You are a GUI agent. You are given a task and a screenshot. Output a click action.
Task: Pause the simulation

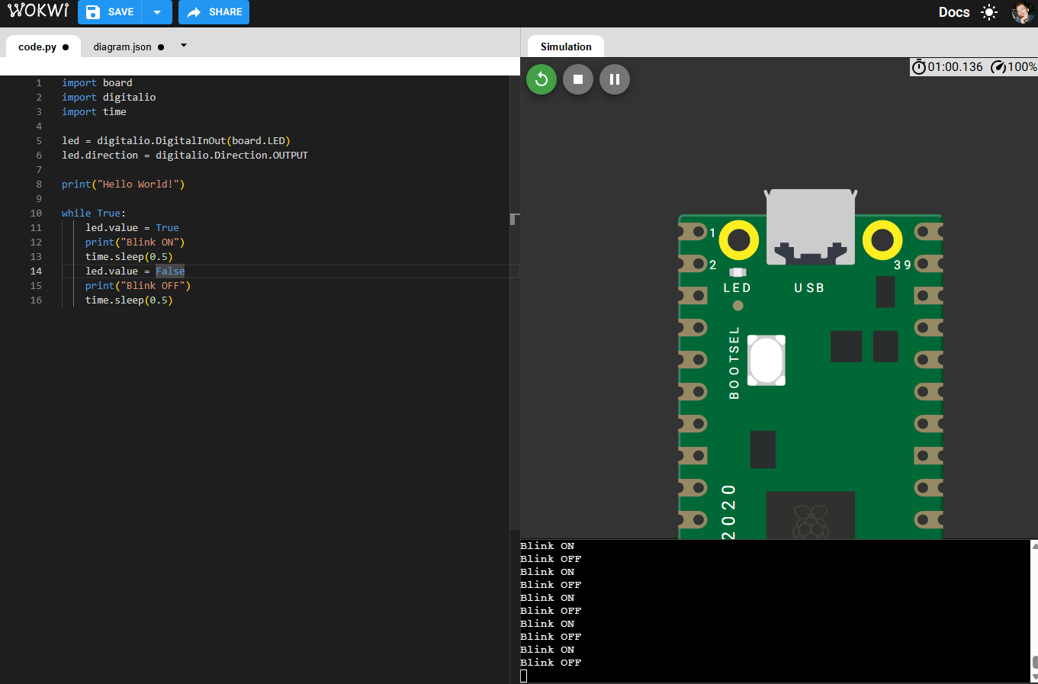(x=614, y=79)
